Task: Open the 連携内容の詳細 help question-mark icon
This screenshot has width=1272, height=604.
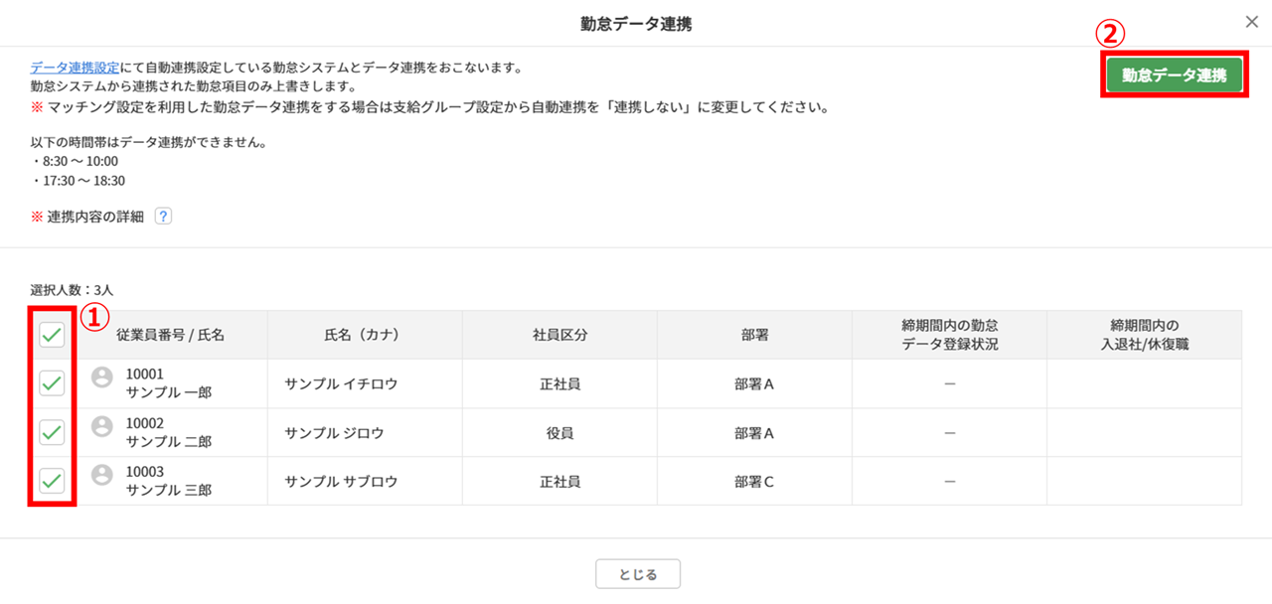Action: point(164,216)
